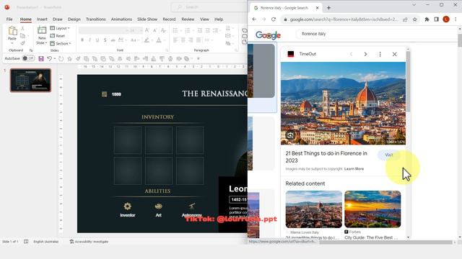Screen dimensions: 462x259
Task: Expand the Clipboard group dialog launcher
Action: pos(30,50)
